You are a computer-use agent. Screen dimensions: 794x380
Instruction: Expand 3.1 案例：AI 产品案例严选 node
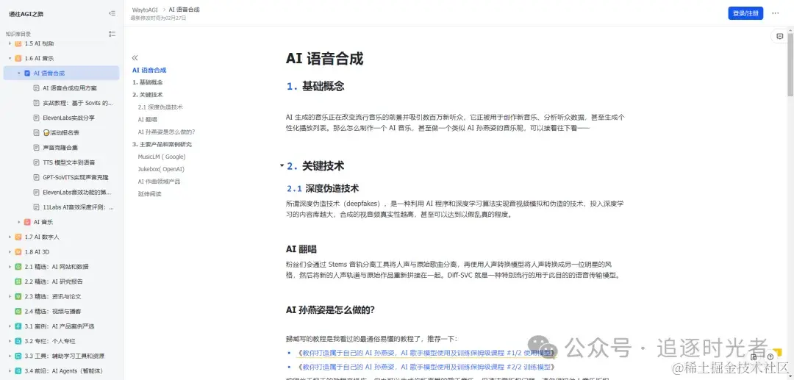pos(10,326)
